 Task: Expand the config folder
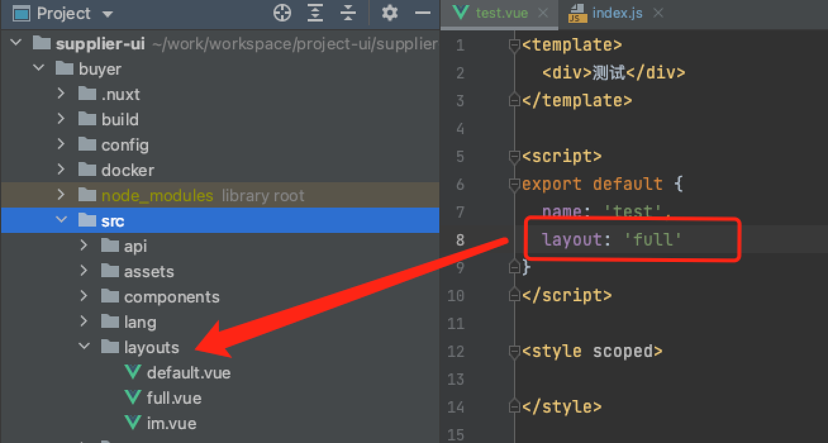click(x=61, y=144)
